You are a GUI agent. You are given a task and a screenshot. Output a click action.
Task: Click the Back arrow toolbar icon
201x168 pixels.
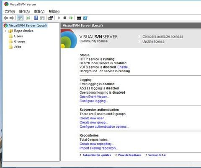coord(6,18)
